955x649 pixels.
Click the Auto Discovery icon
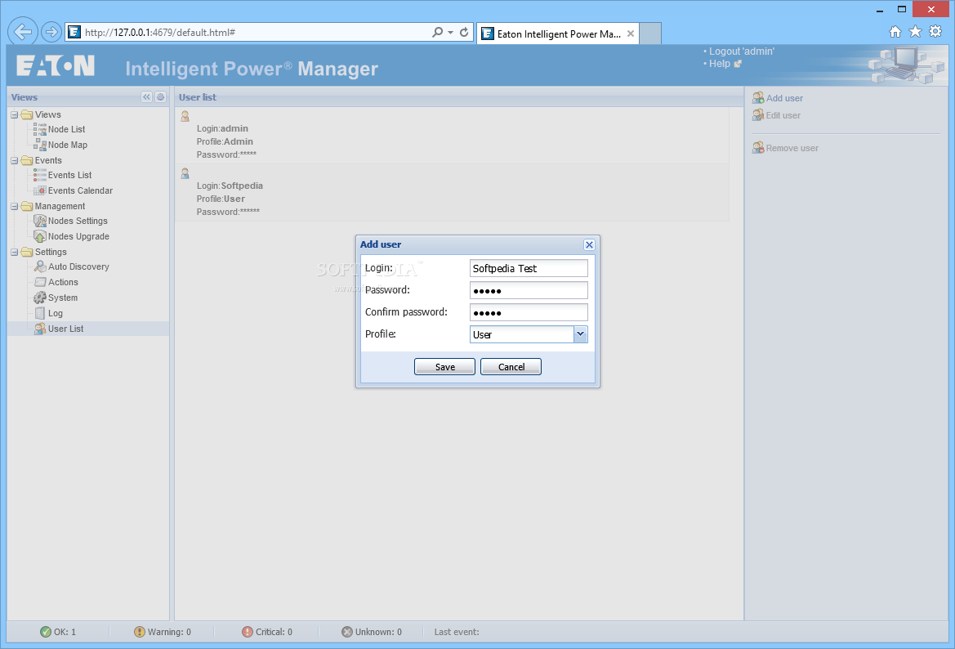coord(39,266)
